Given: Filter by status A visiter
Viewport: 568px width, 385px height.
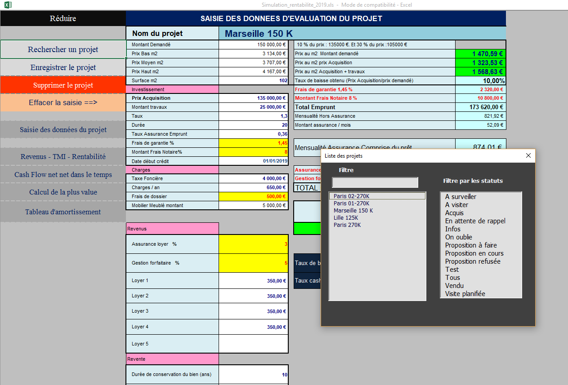Looking at the screenshot, I should point(456,205).
